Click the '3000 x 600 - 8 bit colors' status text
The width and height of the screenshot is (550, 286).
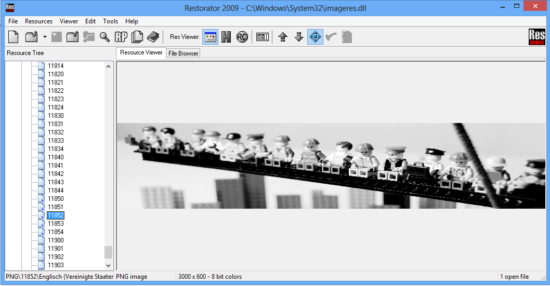pos(209,277)
